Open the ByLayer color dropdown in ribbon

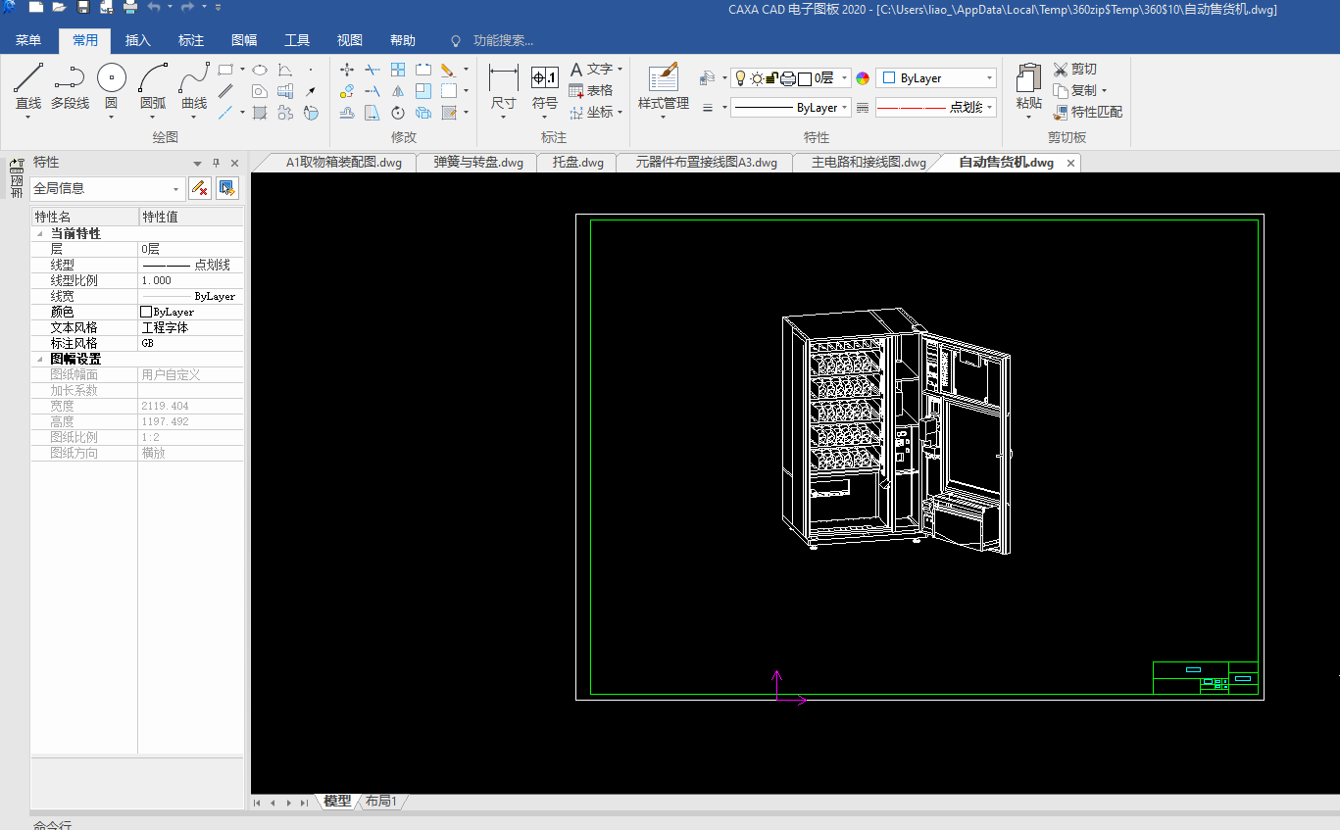point(989,78)
